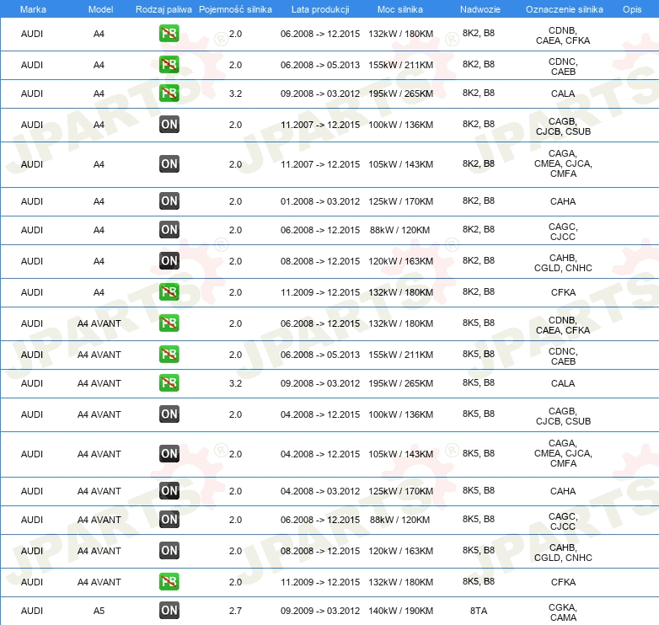This screenshot has width=659, height=625.
Task: Click the Oznaczenie silnika column header
Action: click(x=563, y=8)
